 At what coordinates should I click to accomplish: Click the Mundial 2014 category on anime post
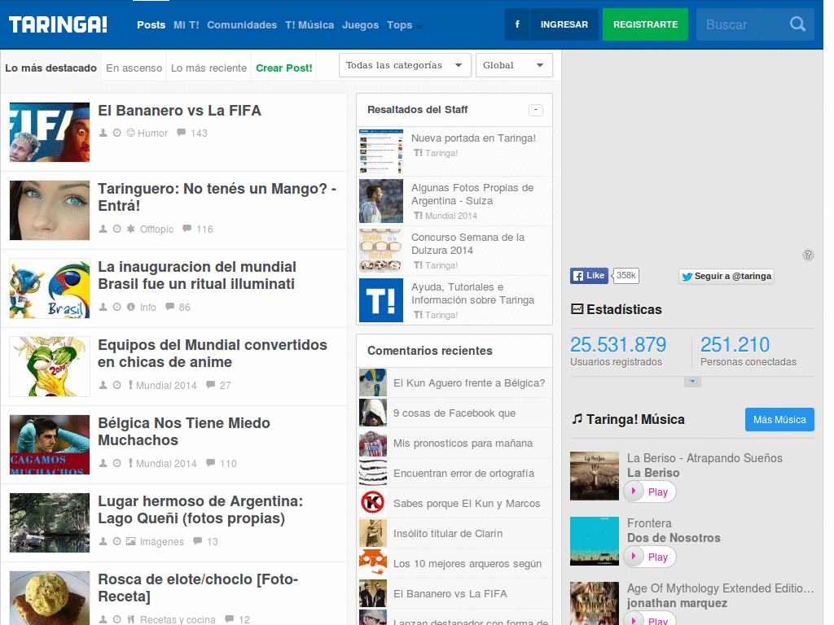(x=166, y=385)
